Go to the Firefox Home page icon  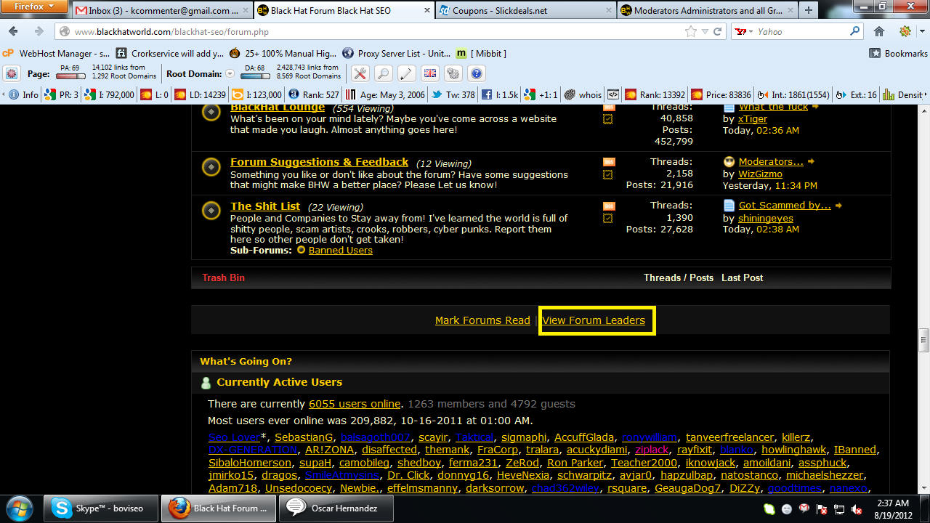tap(879, 32)
